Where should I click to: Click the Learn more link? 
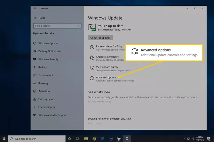point(94,123)
